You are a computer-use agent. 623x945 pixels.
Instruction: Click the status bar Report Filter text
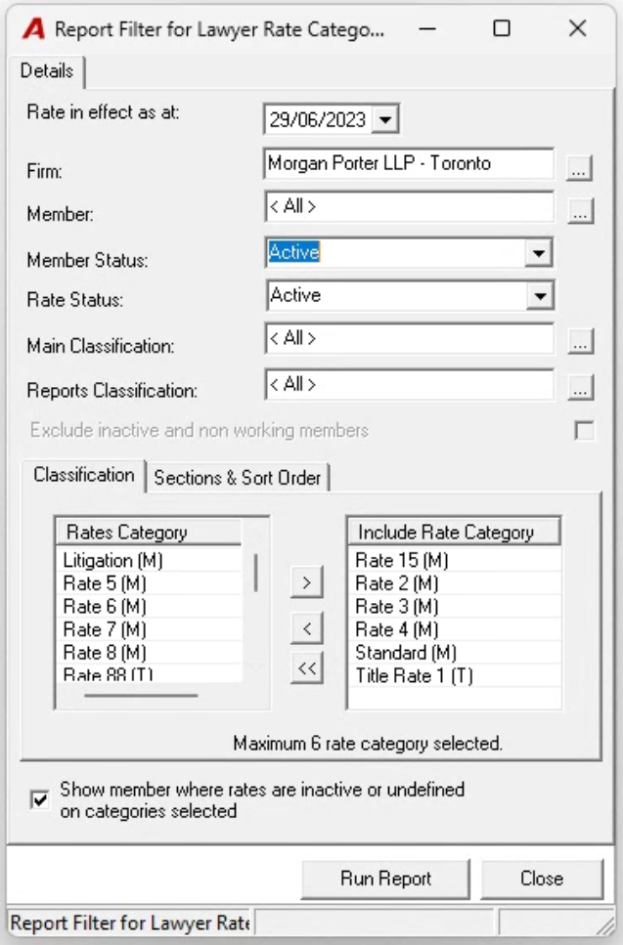pyautogui.click(x=130, y=923)
